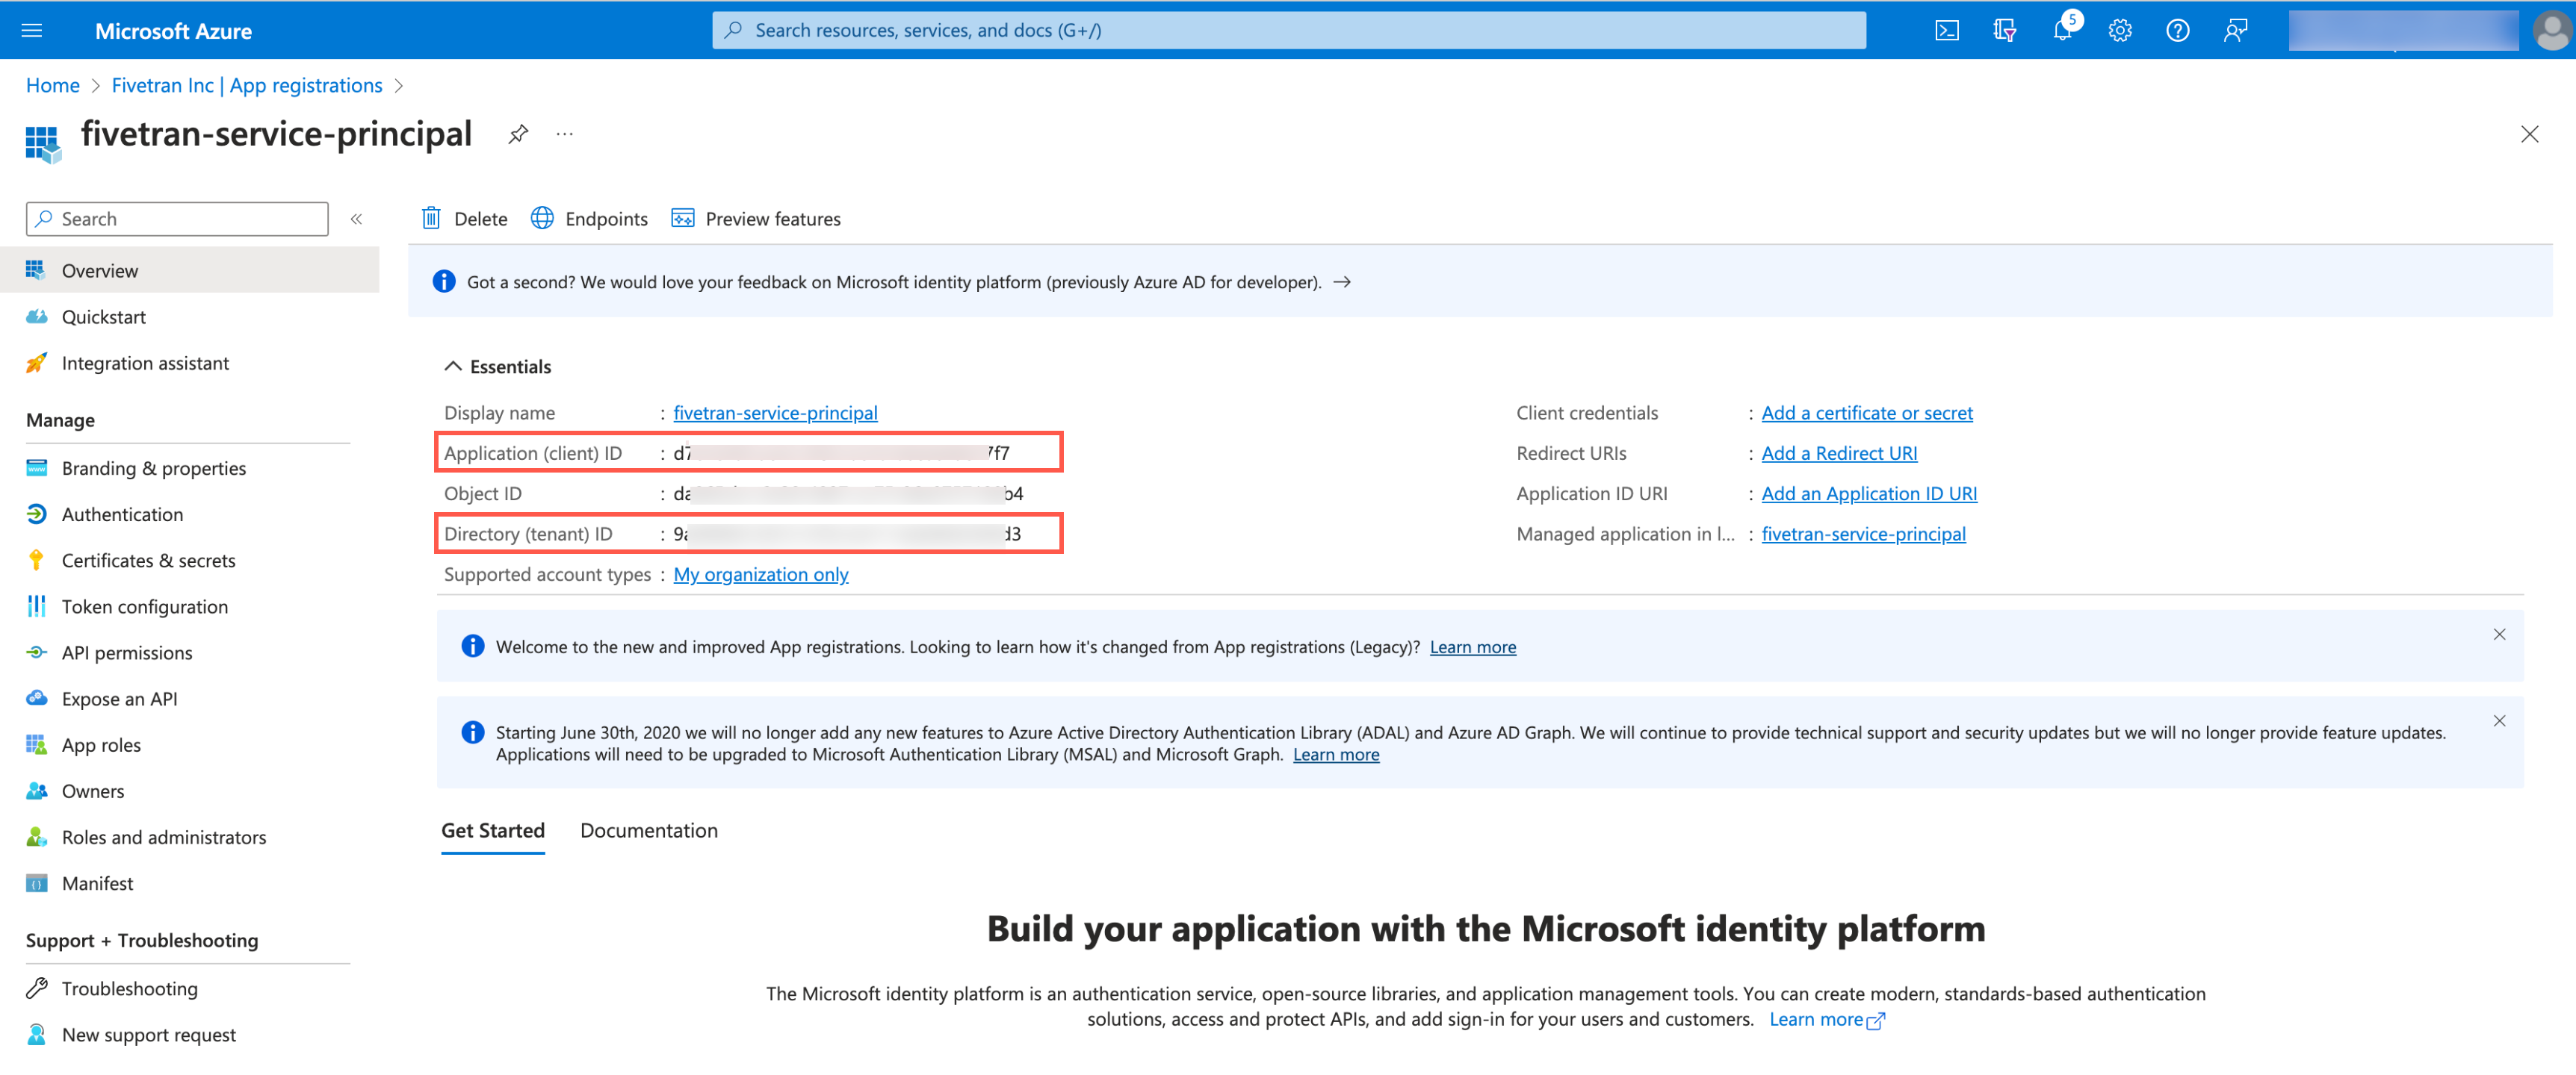Click the fivetran-service-principal display name link
The width and height of the screenshot is (2576, 1075).
click(x=775, y=413)
